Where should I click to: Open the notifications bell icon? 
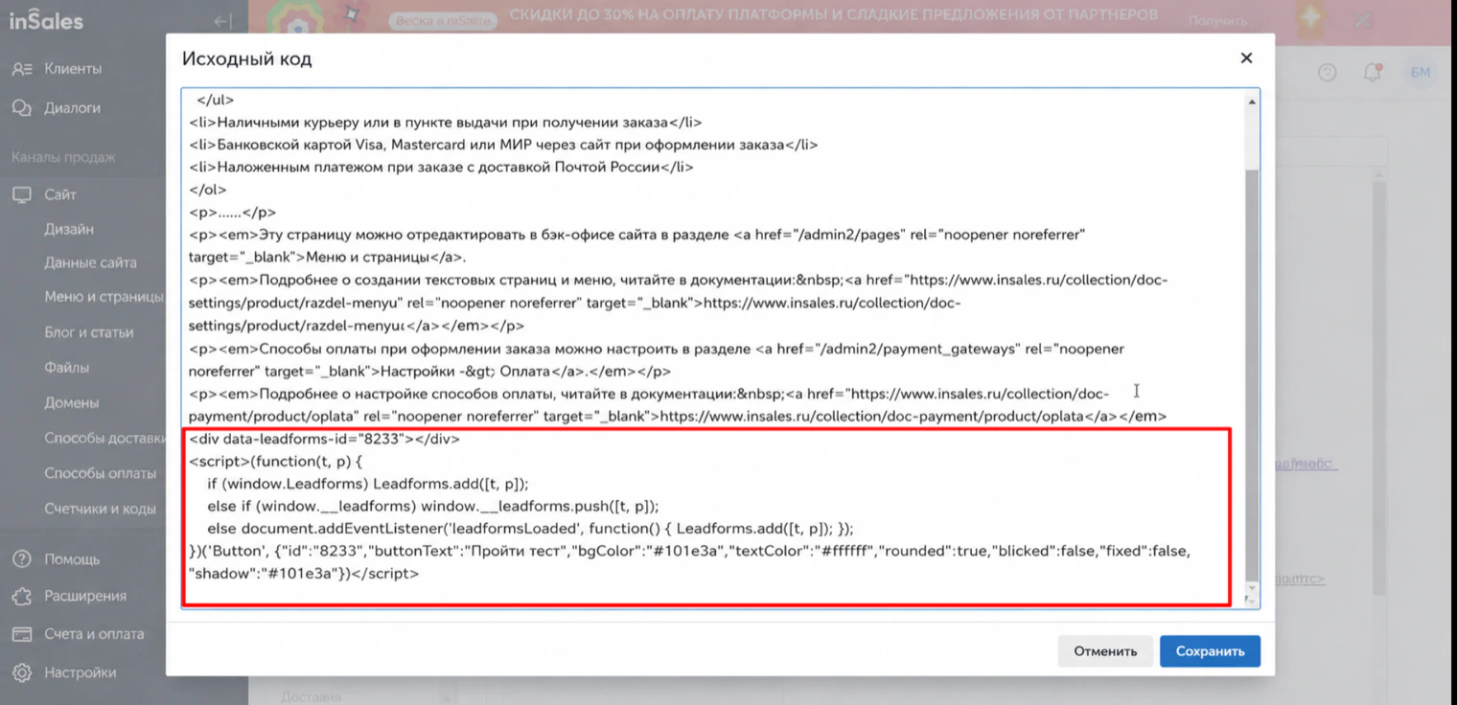point(1373,73)
